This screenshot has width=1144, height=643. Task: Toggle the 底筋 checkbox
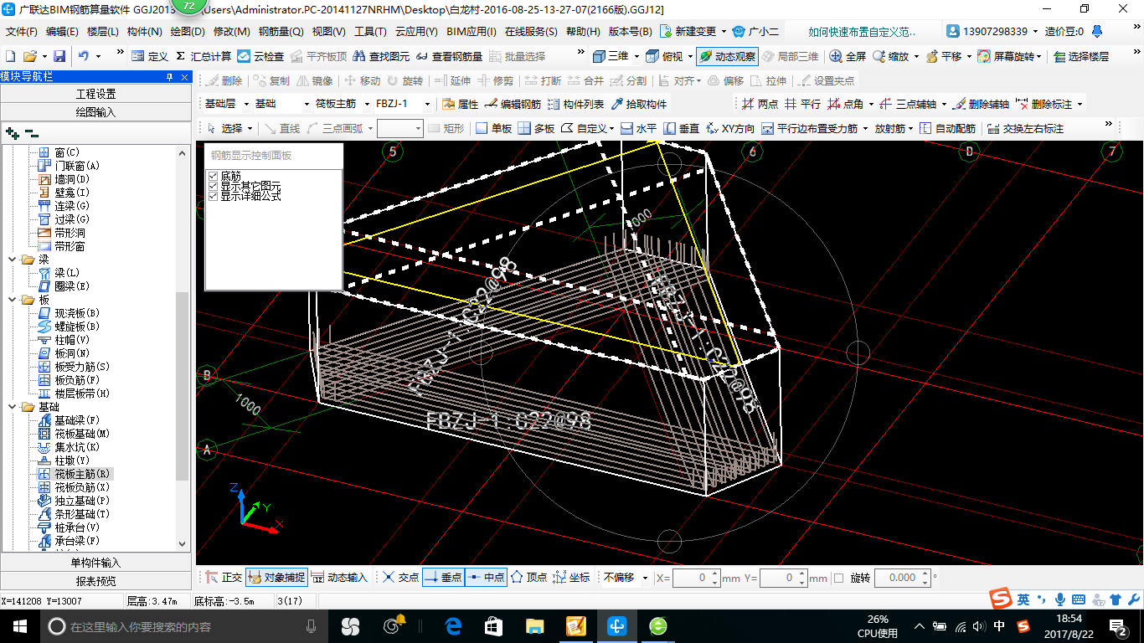coord(213,177)
